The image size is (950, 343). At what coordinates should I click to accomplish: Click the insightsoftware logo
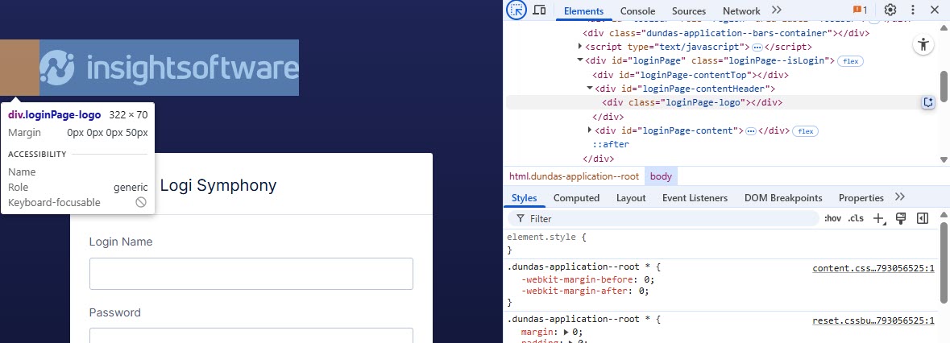pos(169,67)
